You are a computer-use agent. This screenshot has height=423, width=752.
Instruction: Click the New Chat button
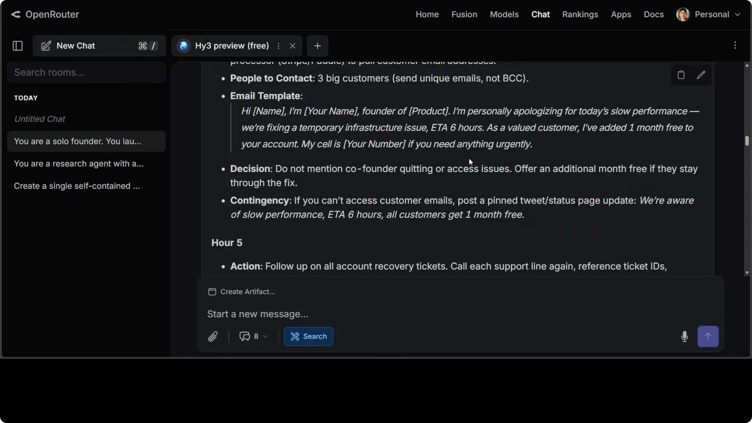pos(99,46)
